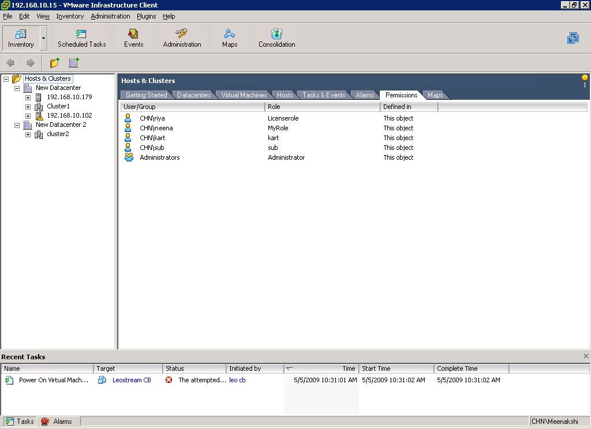591x429 pixels.
Task: Click the back navigation arrow
Action: tap(10, 63)
